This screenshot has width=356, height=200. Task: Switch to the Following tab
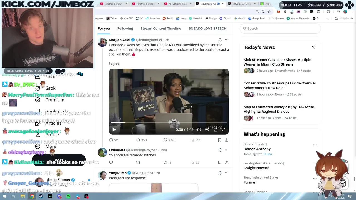pos(125,28)
